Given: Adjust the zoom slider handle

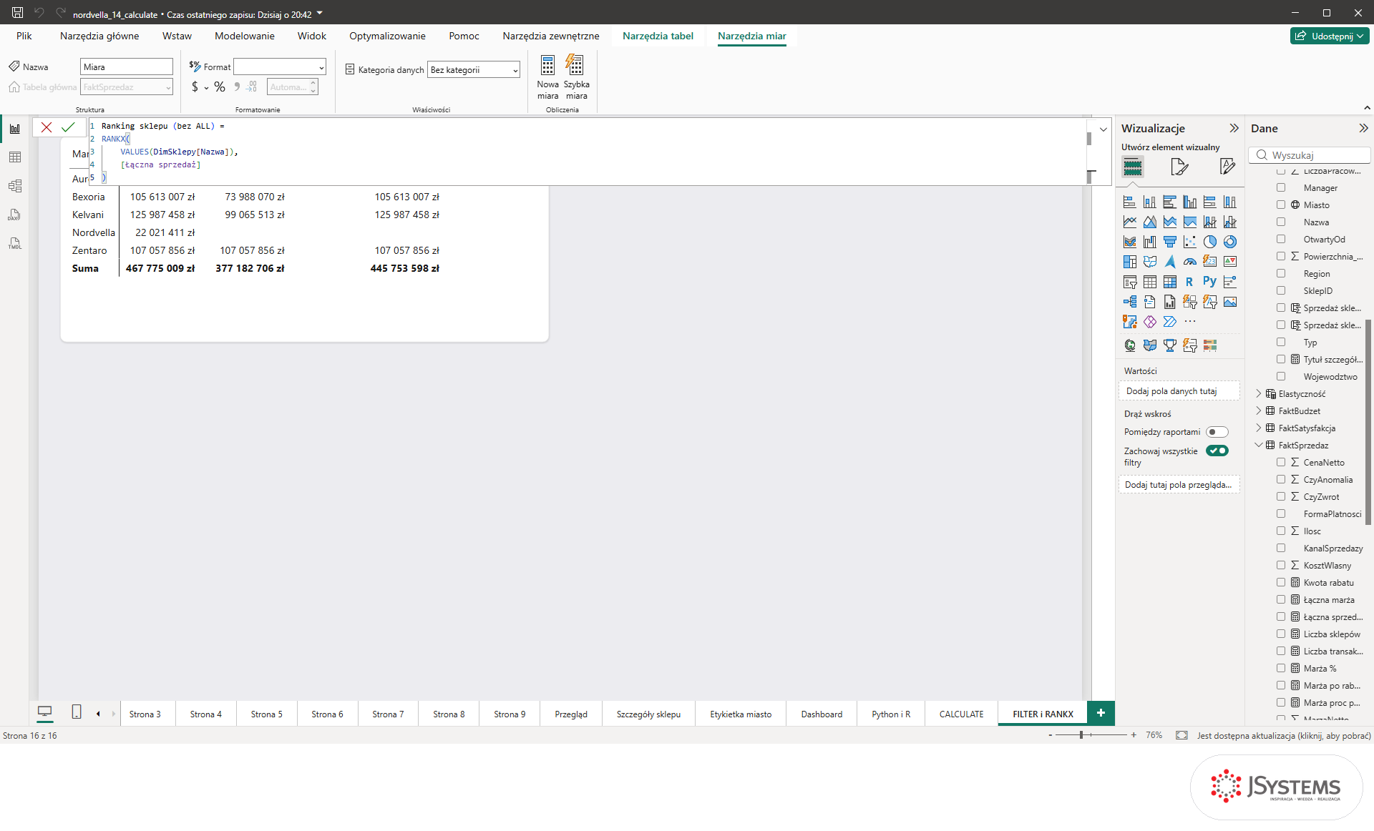Looking at the screenshot, I should (1081, 735).
